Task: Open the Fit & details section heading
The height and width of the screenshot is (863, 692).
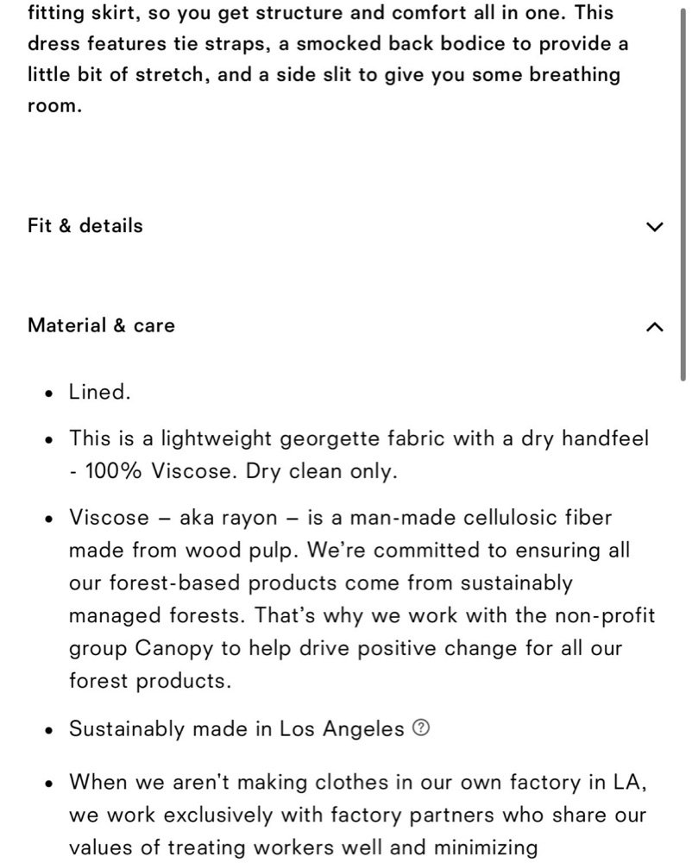Action: coord(85,225)
